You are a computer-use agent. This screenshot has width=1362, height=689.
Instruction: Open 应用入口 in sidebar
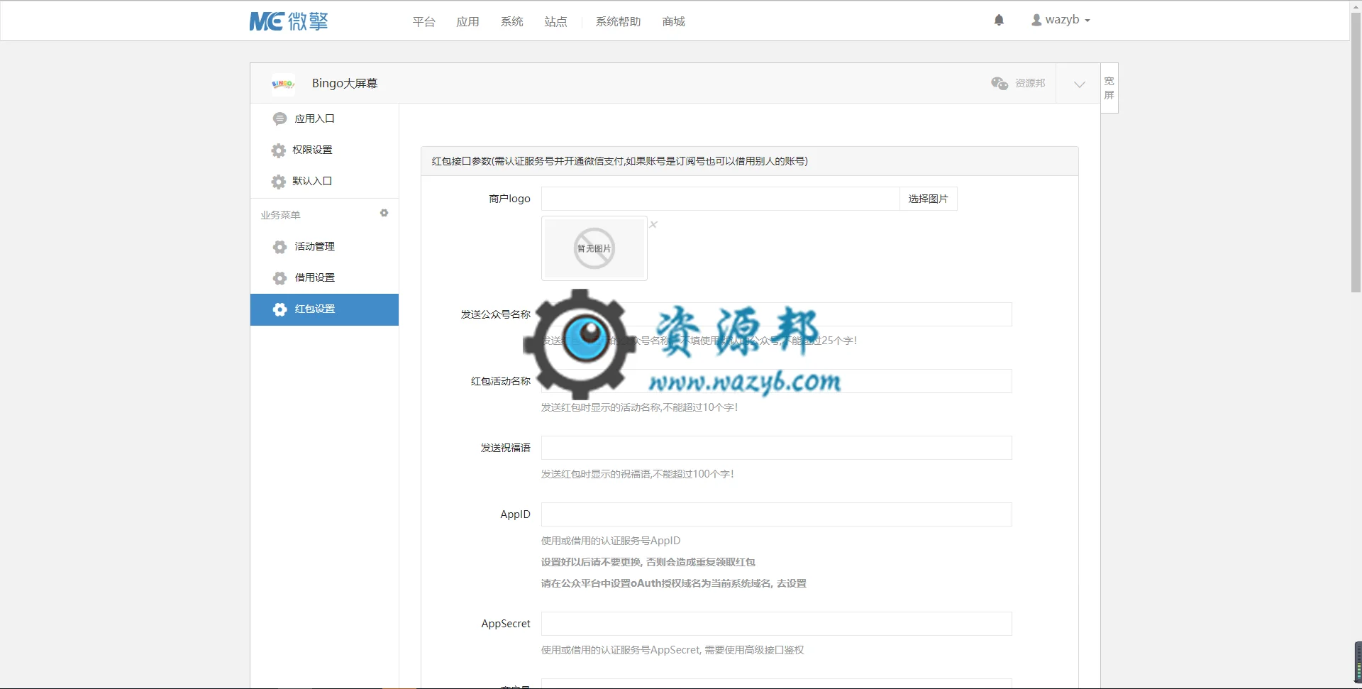coord(324,118)
